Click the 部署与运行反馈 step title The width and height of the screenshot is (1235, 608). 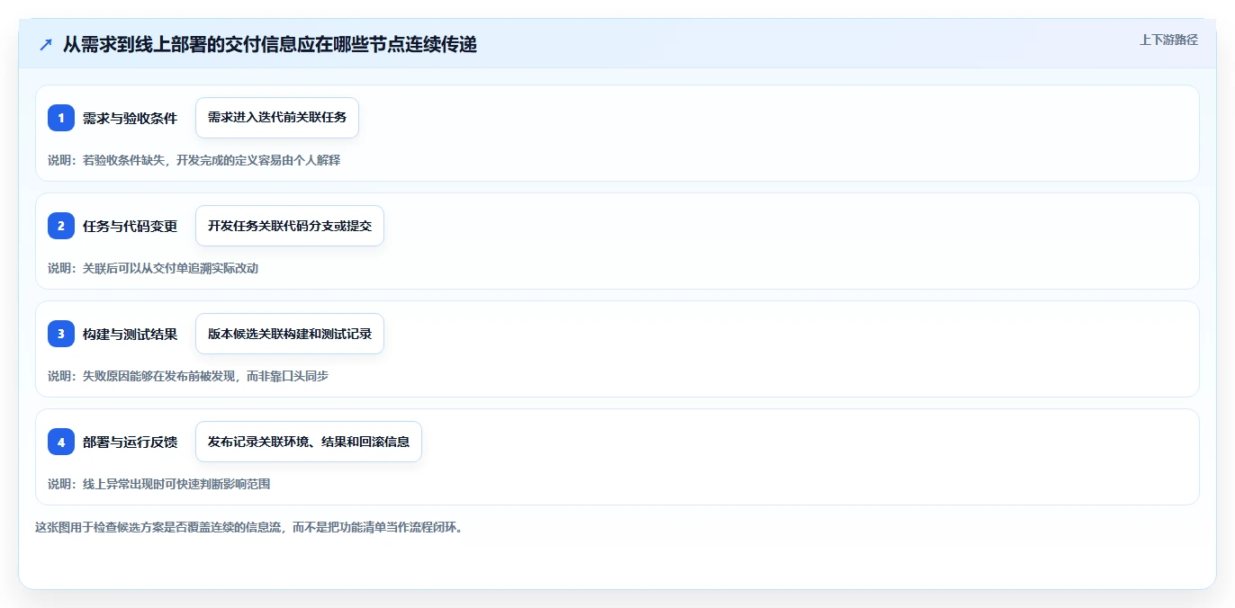131,442
